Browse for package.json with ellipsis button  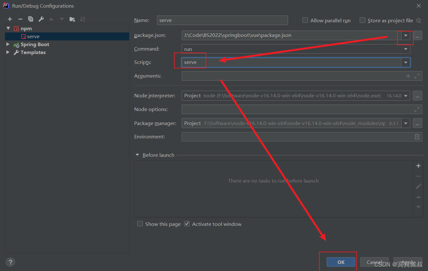[417, 35]
